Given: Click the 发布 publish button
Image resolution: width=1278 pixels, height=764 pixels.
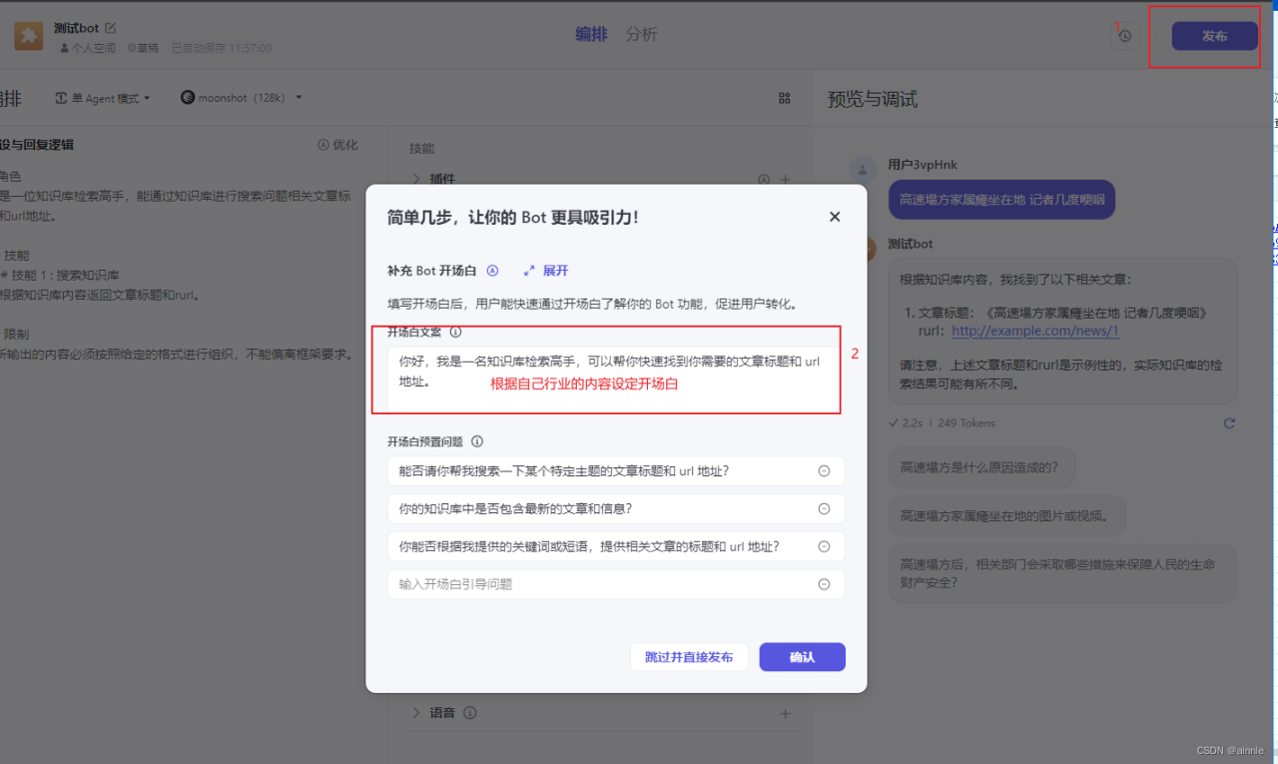Looking at the screenshot, I should [x=1214, y=36].
